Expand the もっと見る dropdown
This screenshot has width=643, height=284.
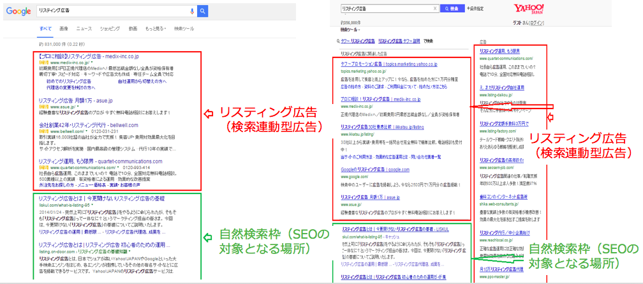click(x=156, y=29)
